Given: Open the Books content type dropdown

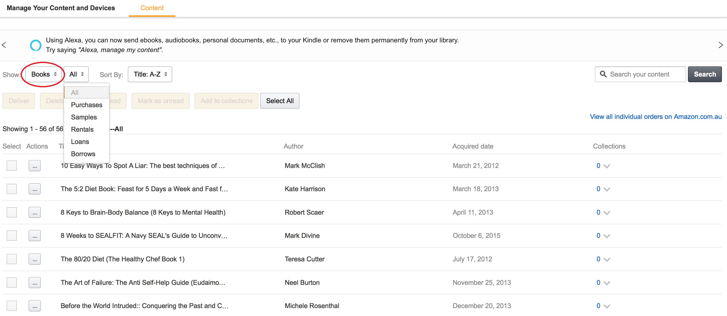Looking at the screenshot, I should click(44, 74).
